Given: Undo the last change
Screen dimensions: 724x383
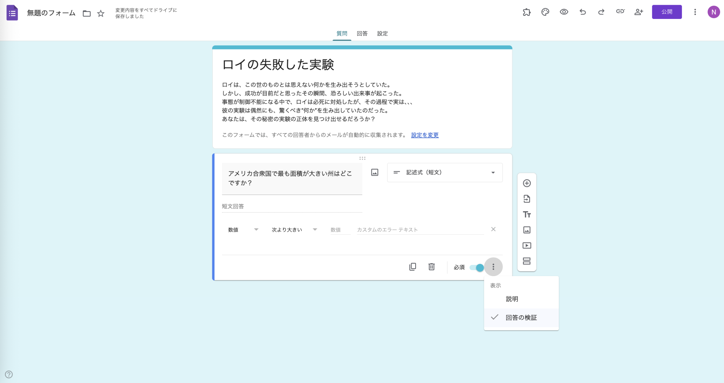Looking at the screenshot, I should 583,12.
